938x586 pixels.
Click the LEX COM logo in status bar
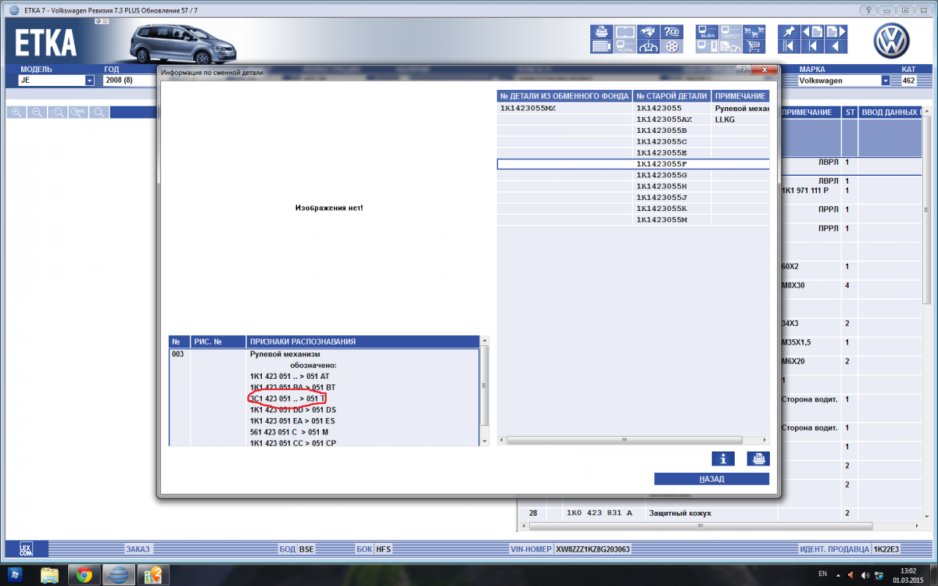tap(26, 549)
